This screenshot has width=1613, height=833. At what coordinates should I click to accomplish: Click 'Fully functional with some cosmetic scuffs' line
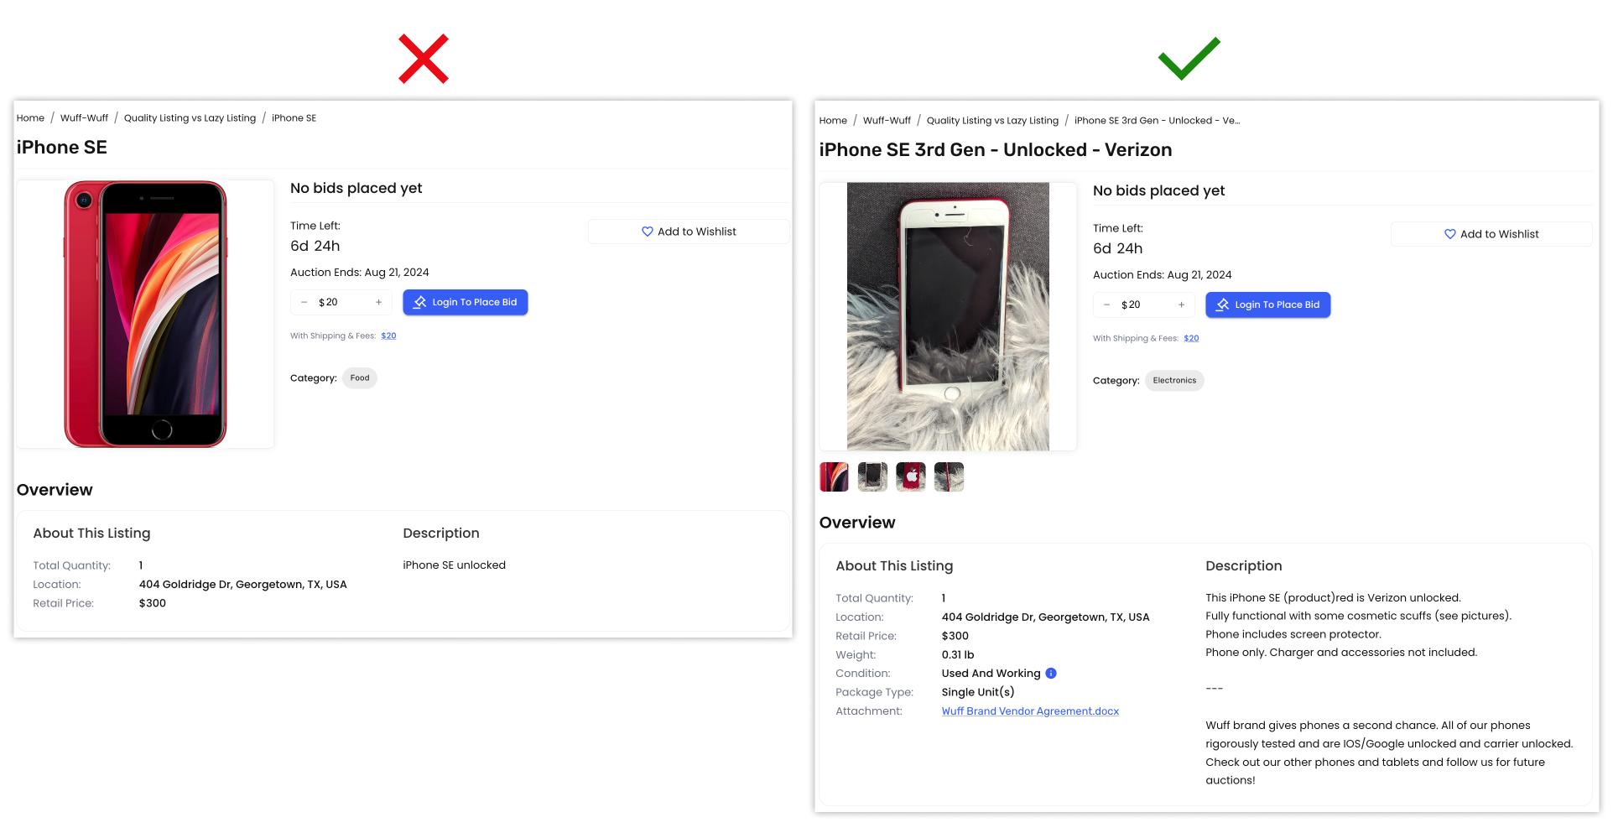coord(1358,617)
